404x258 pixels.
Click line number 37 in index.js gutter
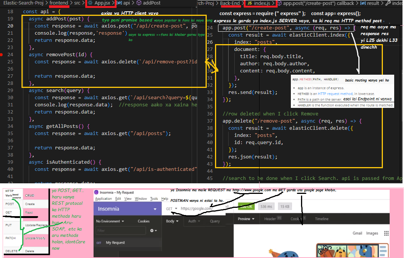point(210,121)
